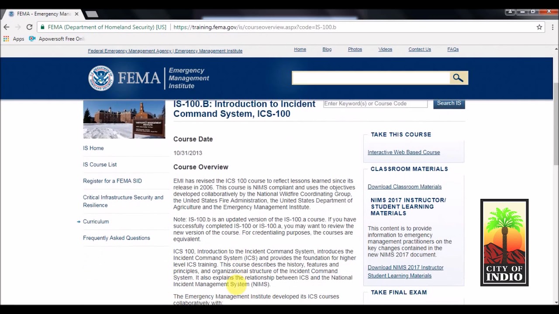Click the EMI building photo thumbnail
This screenshot has height=314, width=559.
point(124,119)
